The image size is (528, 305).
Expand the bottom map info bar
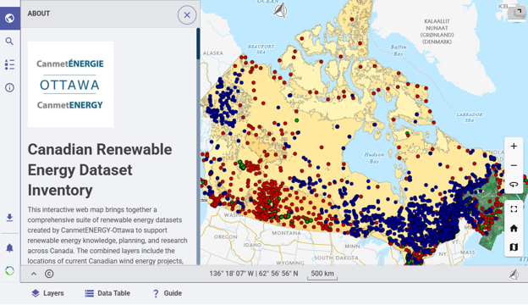tap(34, 274)
